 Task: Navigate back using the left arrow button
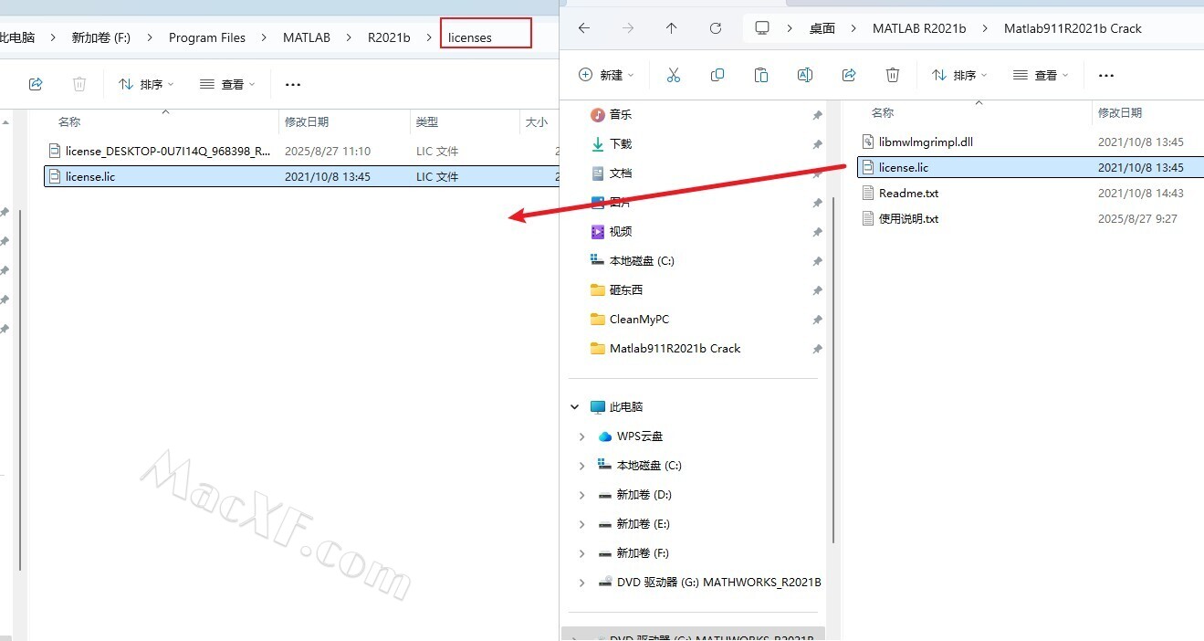click(x=584, y=28)
